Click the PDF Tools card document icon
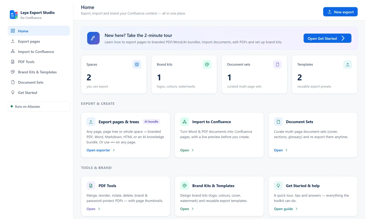The height and width of the screenshot is (219, 373). (x=91, y=186)
